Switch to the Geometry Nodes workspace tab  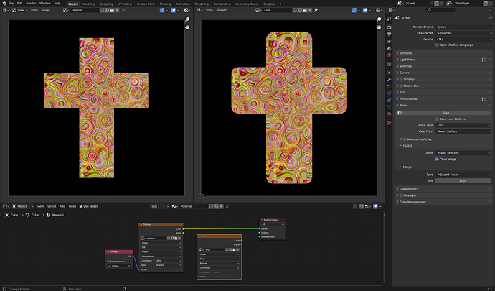click(247, 4)
